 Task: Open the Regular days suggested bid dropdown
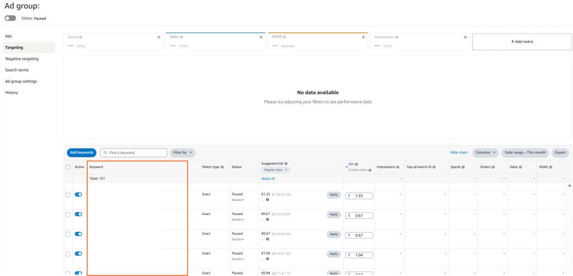[276, 170]
